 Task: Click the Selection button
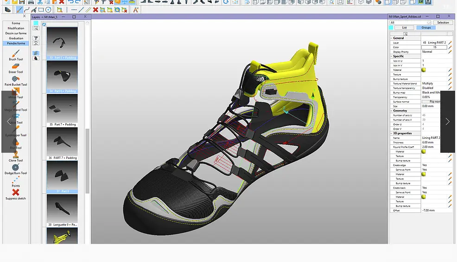coord(443,23)
